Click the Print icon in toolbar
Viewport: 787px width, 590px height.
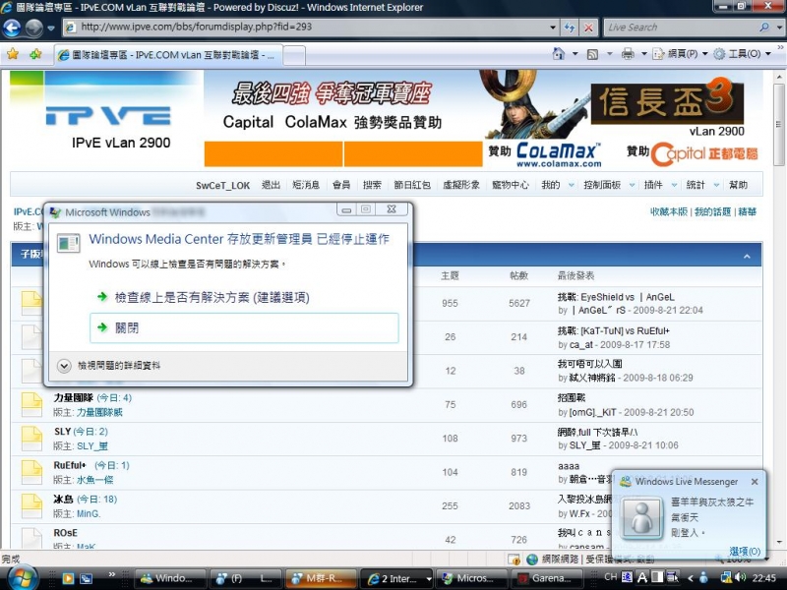coord(628,54)
